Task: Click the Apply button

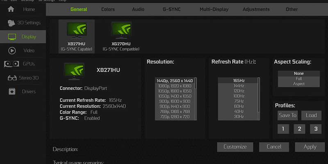Action: click(310, 147)
